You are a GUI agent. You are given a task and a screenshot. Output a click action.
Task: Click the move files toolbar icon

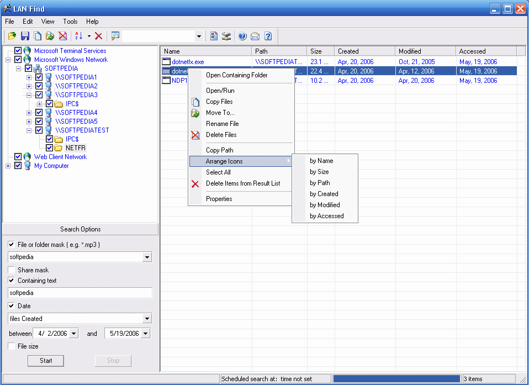[x=50, y=36]
